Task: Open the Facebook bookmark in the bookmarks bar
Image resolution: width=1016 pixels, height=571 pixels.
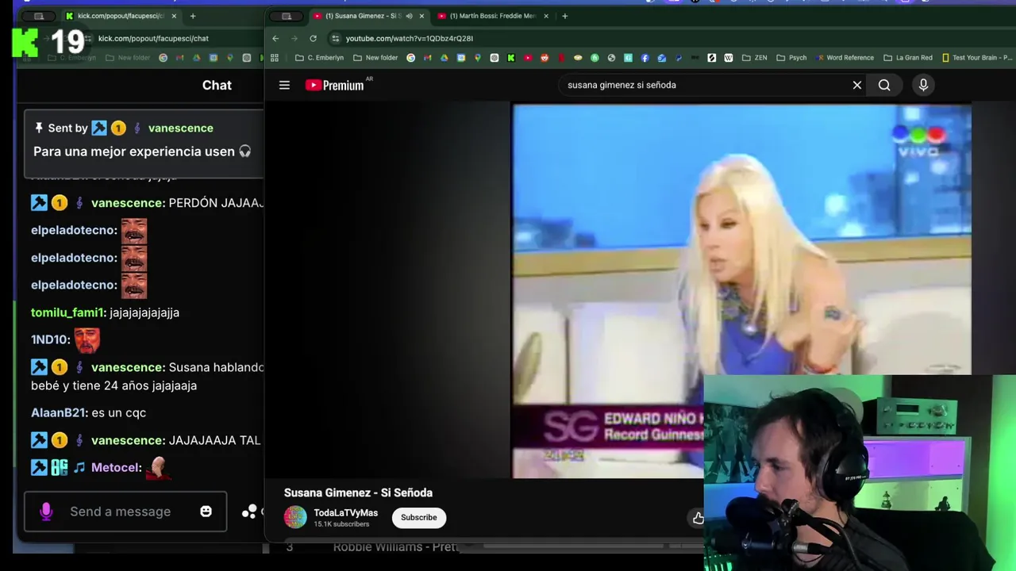Action: [x=645, y=57]
